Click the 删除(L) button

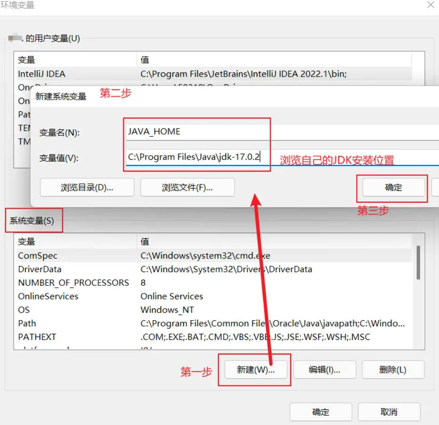pyautogui.click(x=392, y=370)
